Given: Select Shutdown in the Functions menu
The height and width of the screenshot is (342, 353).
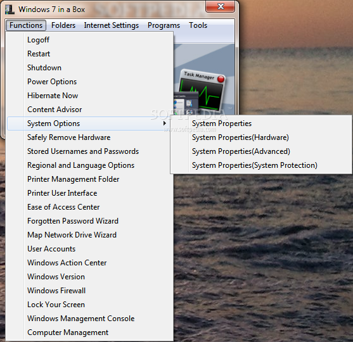Looking at the screenshot, I should pyautogui.click(x=90, y=68).
